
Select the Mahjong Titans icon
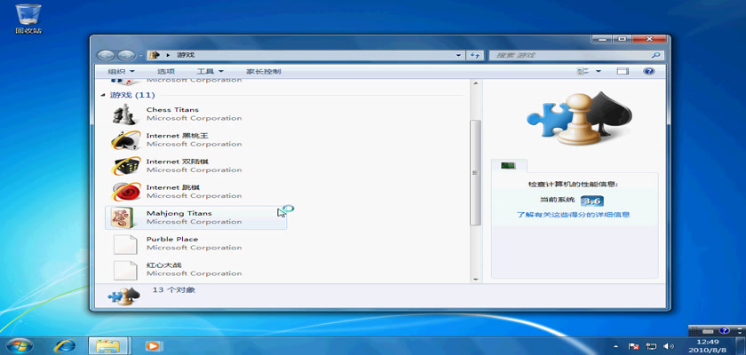tap(125, 217)
